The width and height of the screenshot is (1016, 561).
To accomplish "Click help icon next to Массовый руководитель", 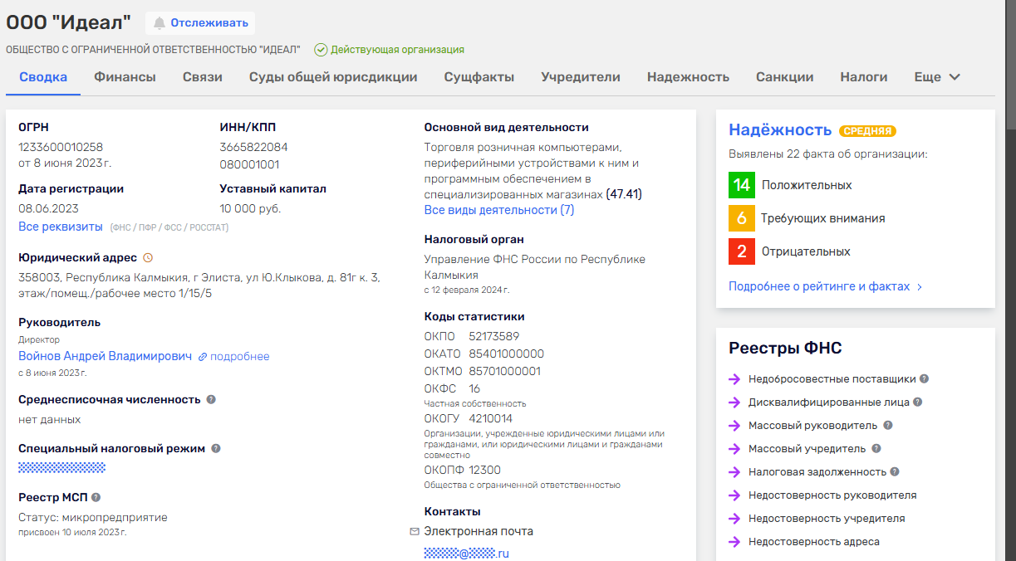I will point(888,426).
